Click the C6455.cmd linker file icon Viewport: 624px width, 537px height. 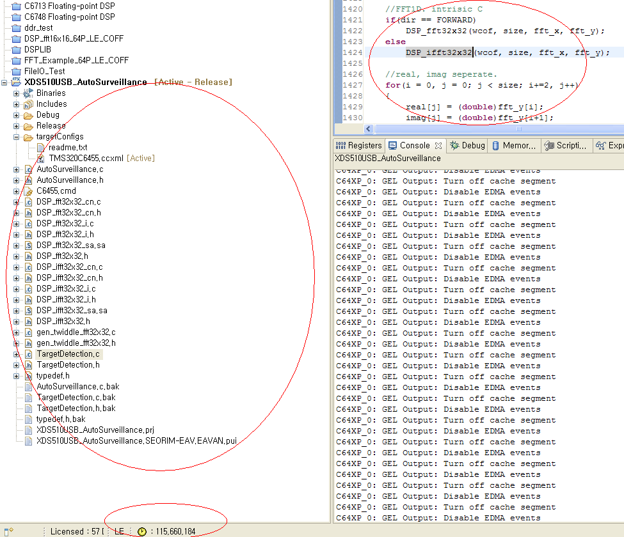[x=29, y=192]
